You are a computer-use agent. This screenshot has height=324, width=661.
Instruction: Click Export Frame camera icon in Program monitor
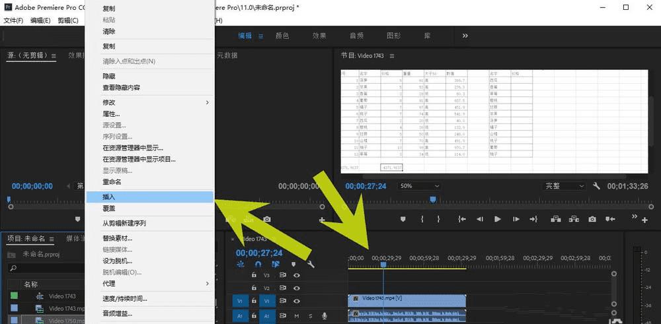click(592, 219)
